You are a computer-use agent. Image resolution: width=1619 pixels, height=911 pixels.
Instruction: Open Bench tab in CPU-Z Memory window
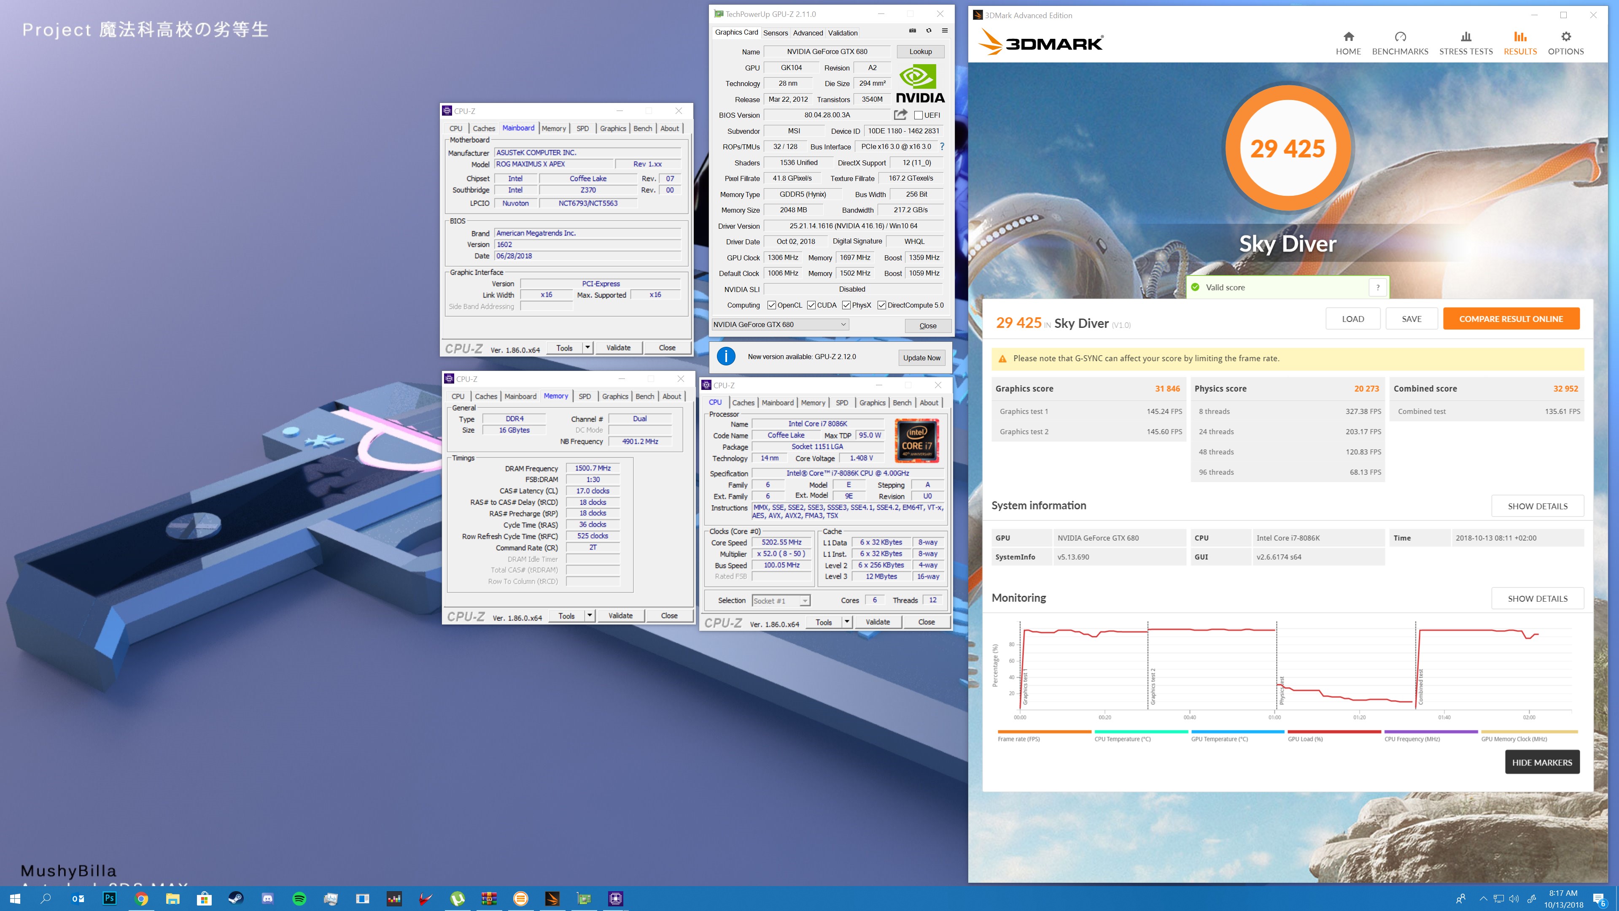point(645,396)
